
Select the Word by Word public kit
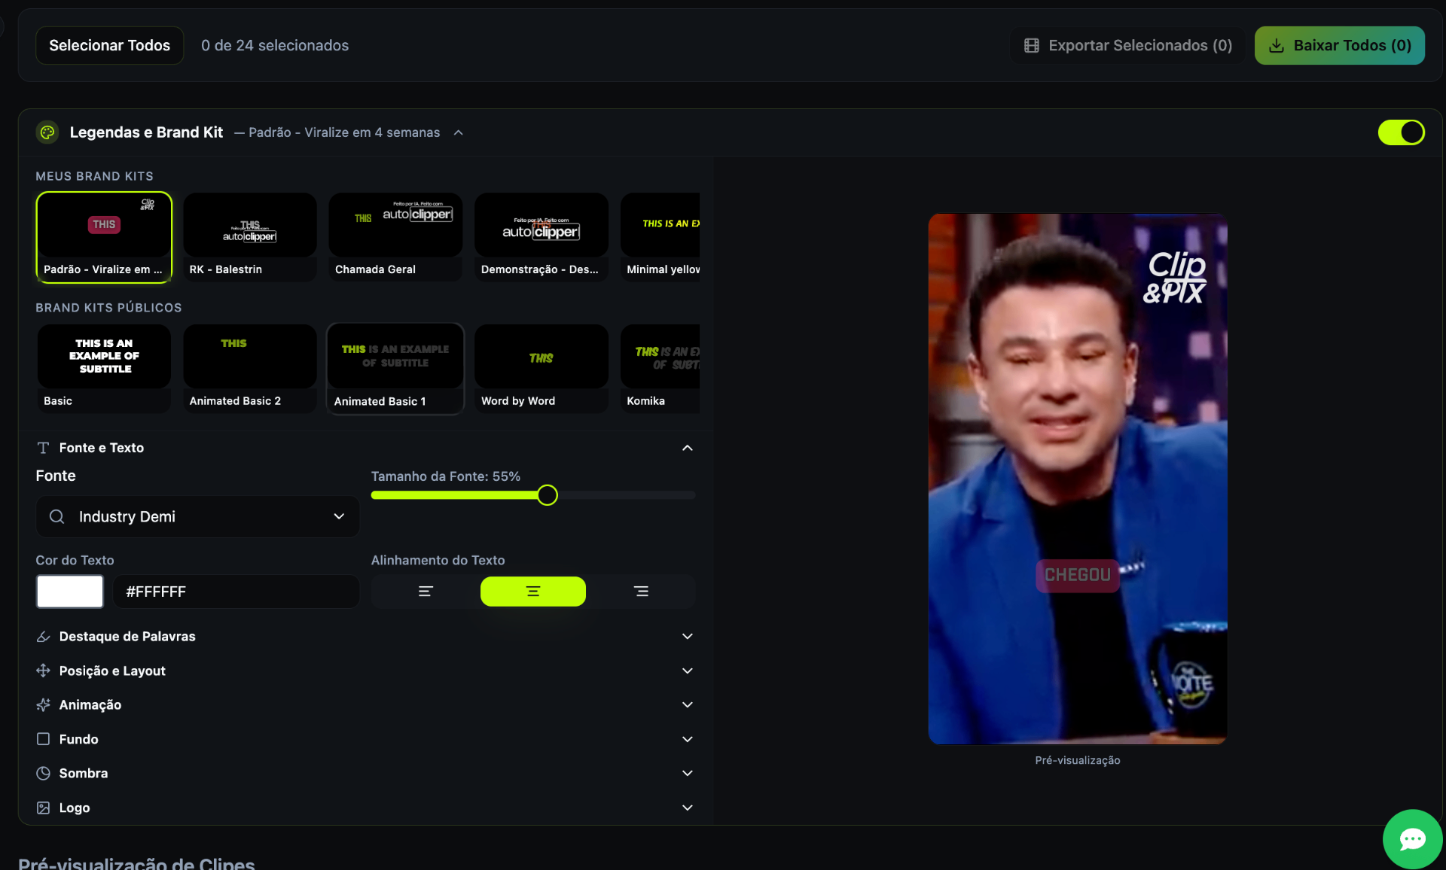click(541, 369)
